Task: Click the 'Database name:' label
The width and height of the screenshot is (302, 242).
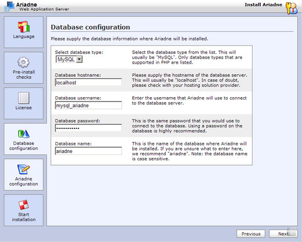Action: click(x=73, y=144)
